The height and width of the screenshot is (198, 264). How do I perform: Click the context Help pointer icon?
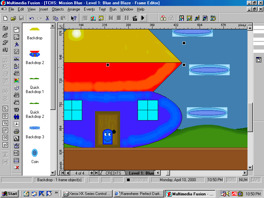coord(74,18)
